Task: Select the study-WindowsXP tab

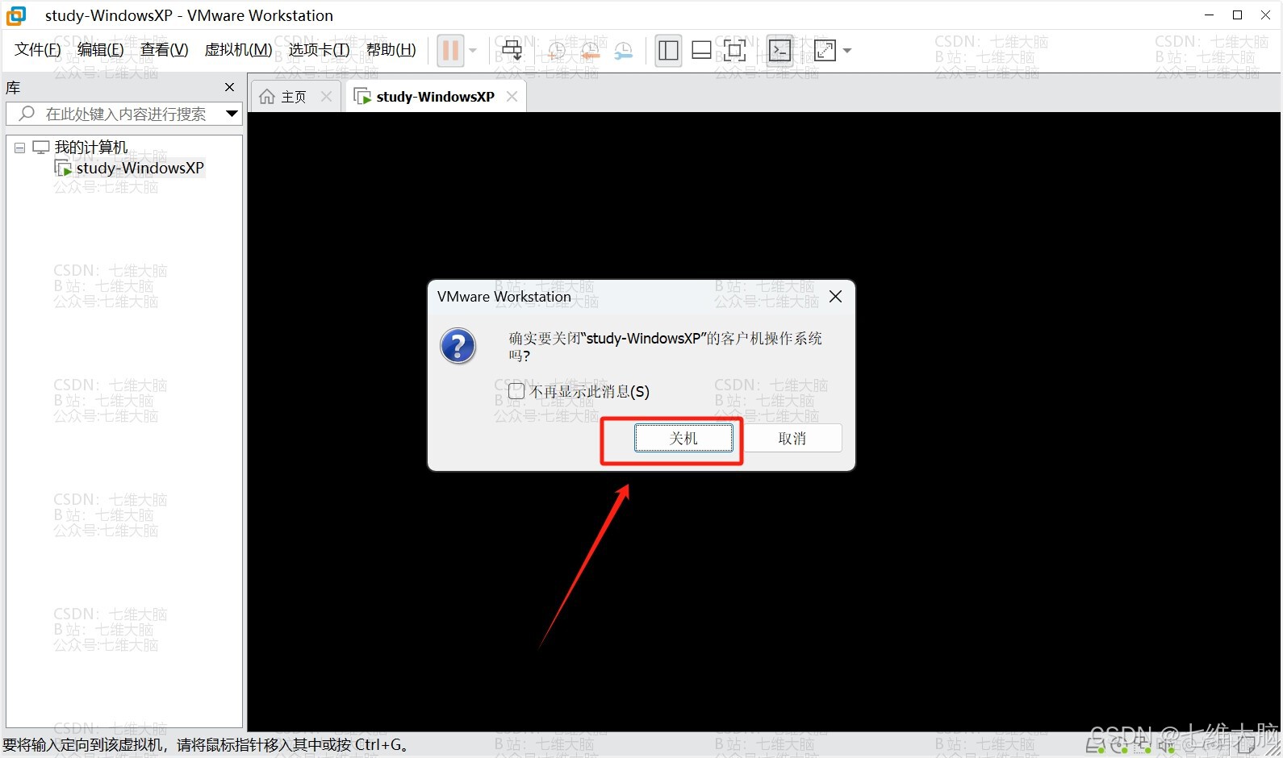Action: [436, 97]
